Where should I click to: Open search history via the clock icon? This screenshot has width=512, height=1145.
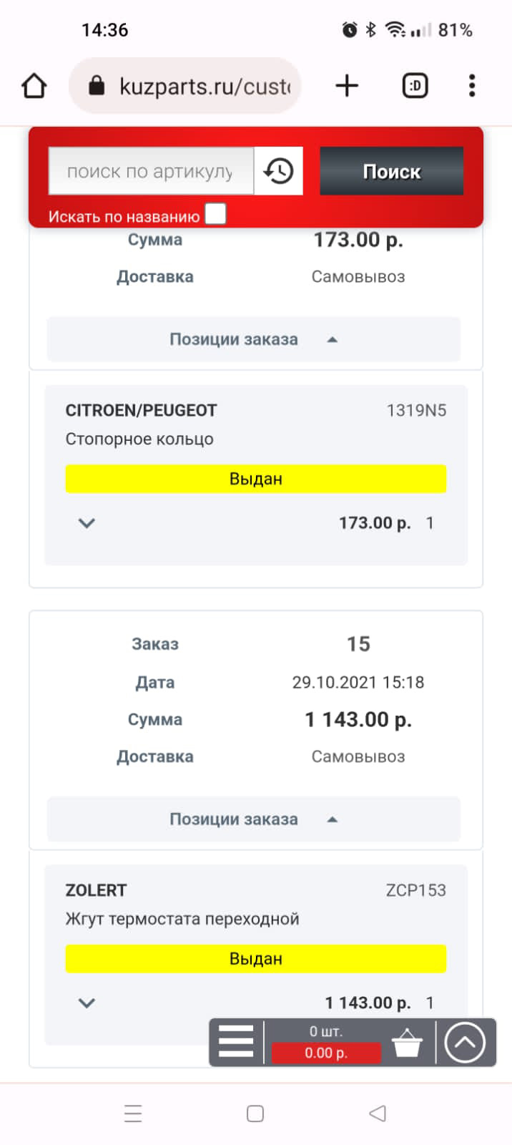278,171
